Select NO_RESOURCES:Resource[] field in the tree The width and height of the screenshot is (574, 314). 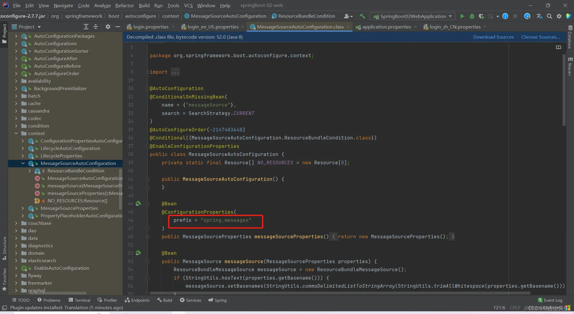click(77, 201)
